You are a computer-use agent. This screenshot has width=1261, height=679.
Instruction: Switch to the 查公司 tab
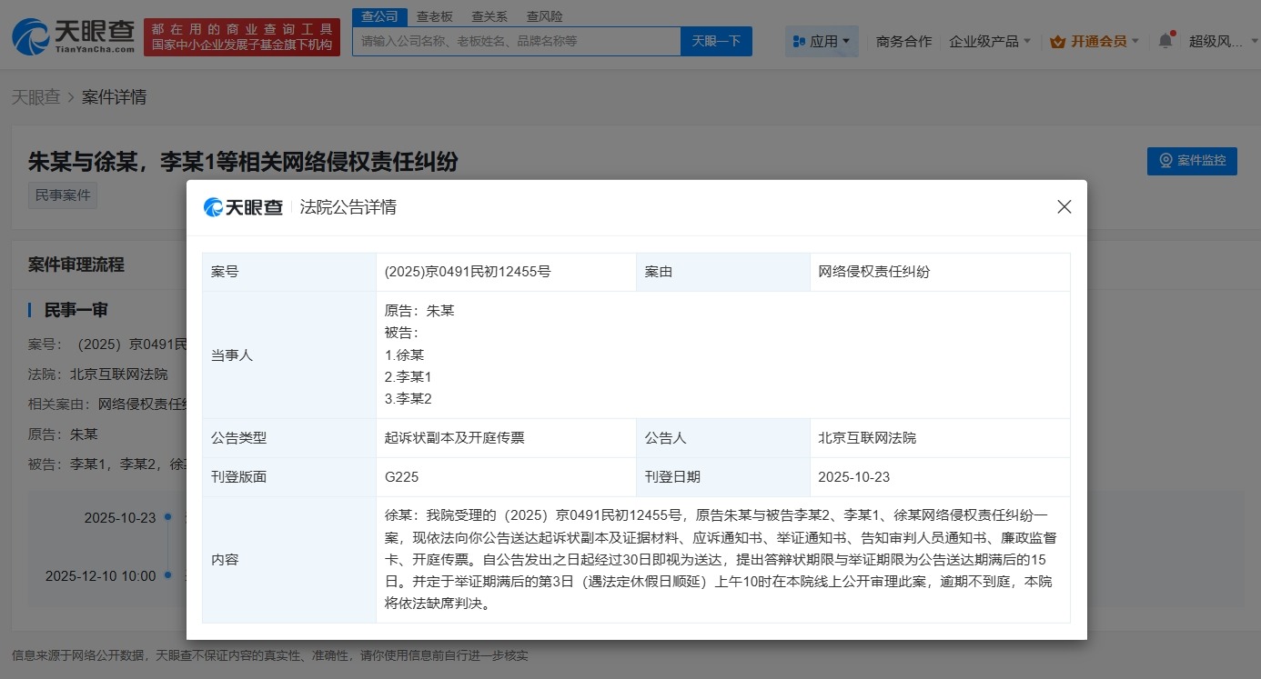point(378,15)
